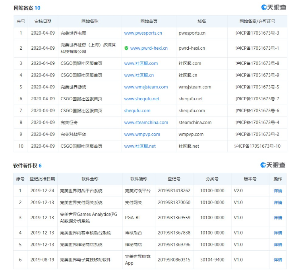304x275 pixels.
Task: Open the www.pwrd-hexi.cn homepage link
Action: (x=149, y=48)
